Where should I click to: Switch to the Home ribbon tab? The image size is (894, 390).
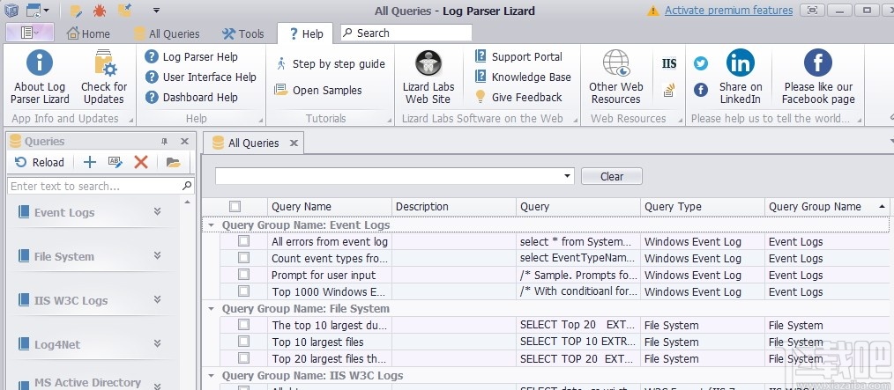point(88,33)
